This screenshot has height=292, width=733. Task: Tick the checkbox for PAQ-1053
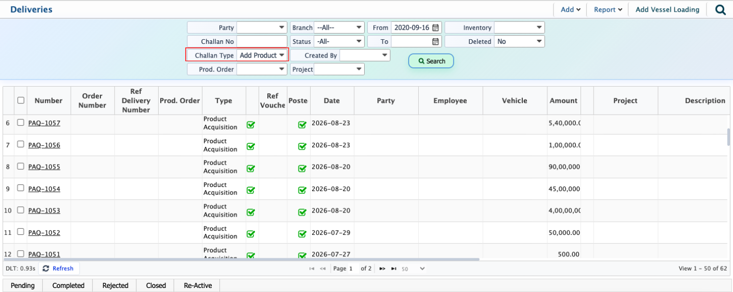(x=21, y=209)
